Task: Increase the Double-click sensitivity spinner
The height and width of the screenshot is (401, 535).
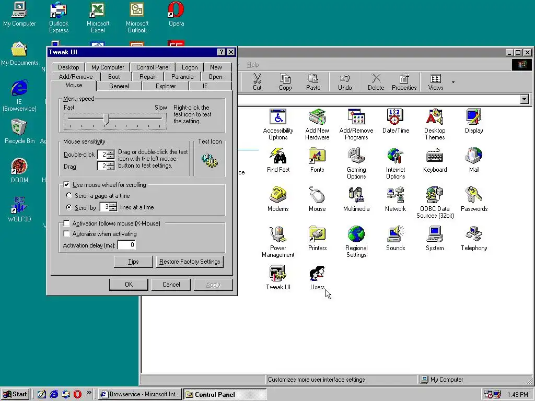Action: pos(111,152)
